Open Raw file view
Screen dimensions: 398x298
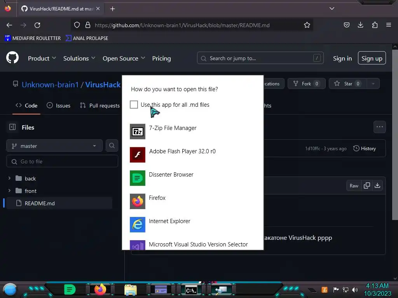354,186
